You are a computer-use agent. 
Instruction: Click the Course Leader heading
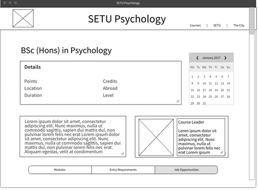191,122
